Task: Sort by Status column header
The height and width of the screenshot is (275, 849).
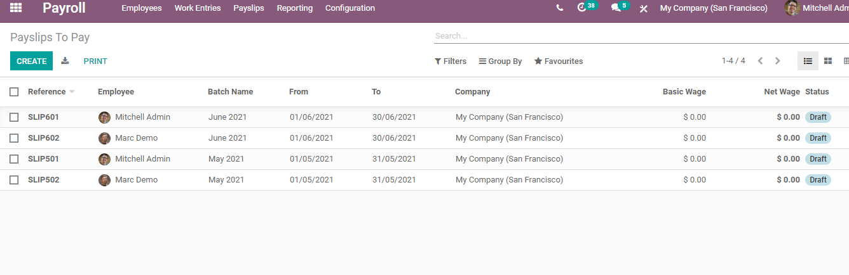Action: click(x=817, y=92)
